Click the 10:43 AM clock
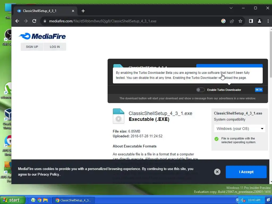Image resolution: width=272 pixels, height=204 pixels. 254,200
